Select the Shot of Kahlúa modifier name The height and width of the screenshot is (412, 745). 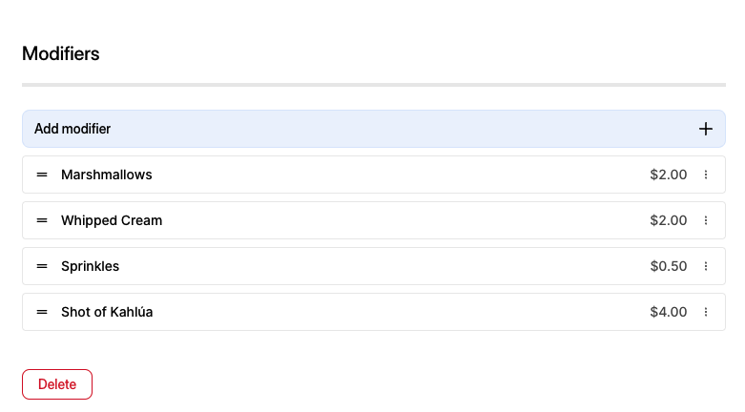tap(107, 312)
